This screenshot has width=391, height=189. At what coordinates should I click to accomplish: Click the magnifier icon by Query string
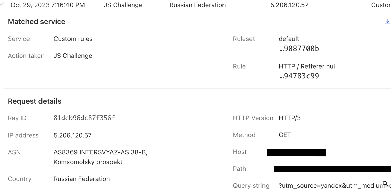pyautogui.click(x=385, y=183)
